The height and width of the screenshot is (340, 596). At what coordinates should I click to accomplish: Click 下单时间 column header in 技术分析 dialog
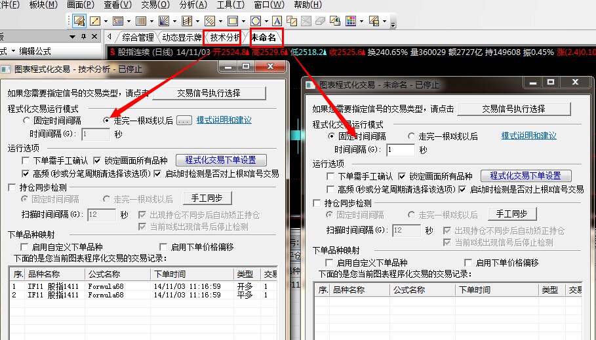[x=192, y=274]
